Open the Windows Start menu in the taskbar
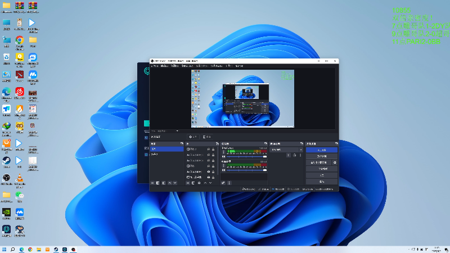The width and height of the screenshot is (450, 253). coord(4,250)
